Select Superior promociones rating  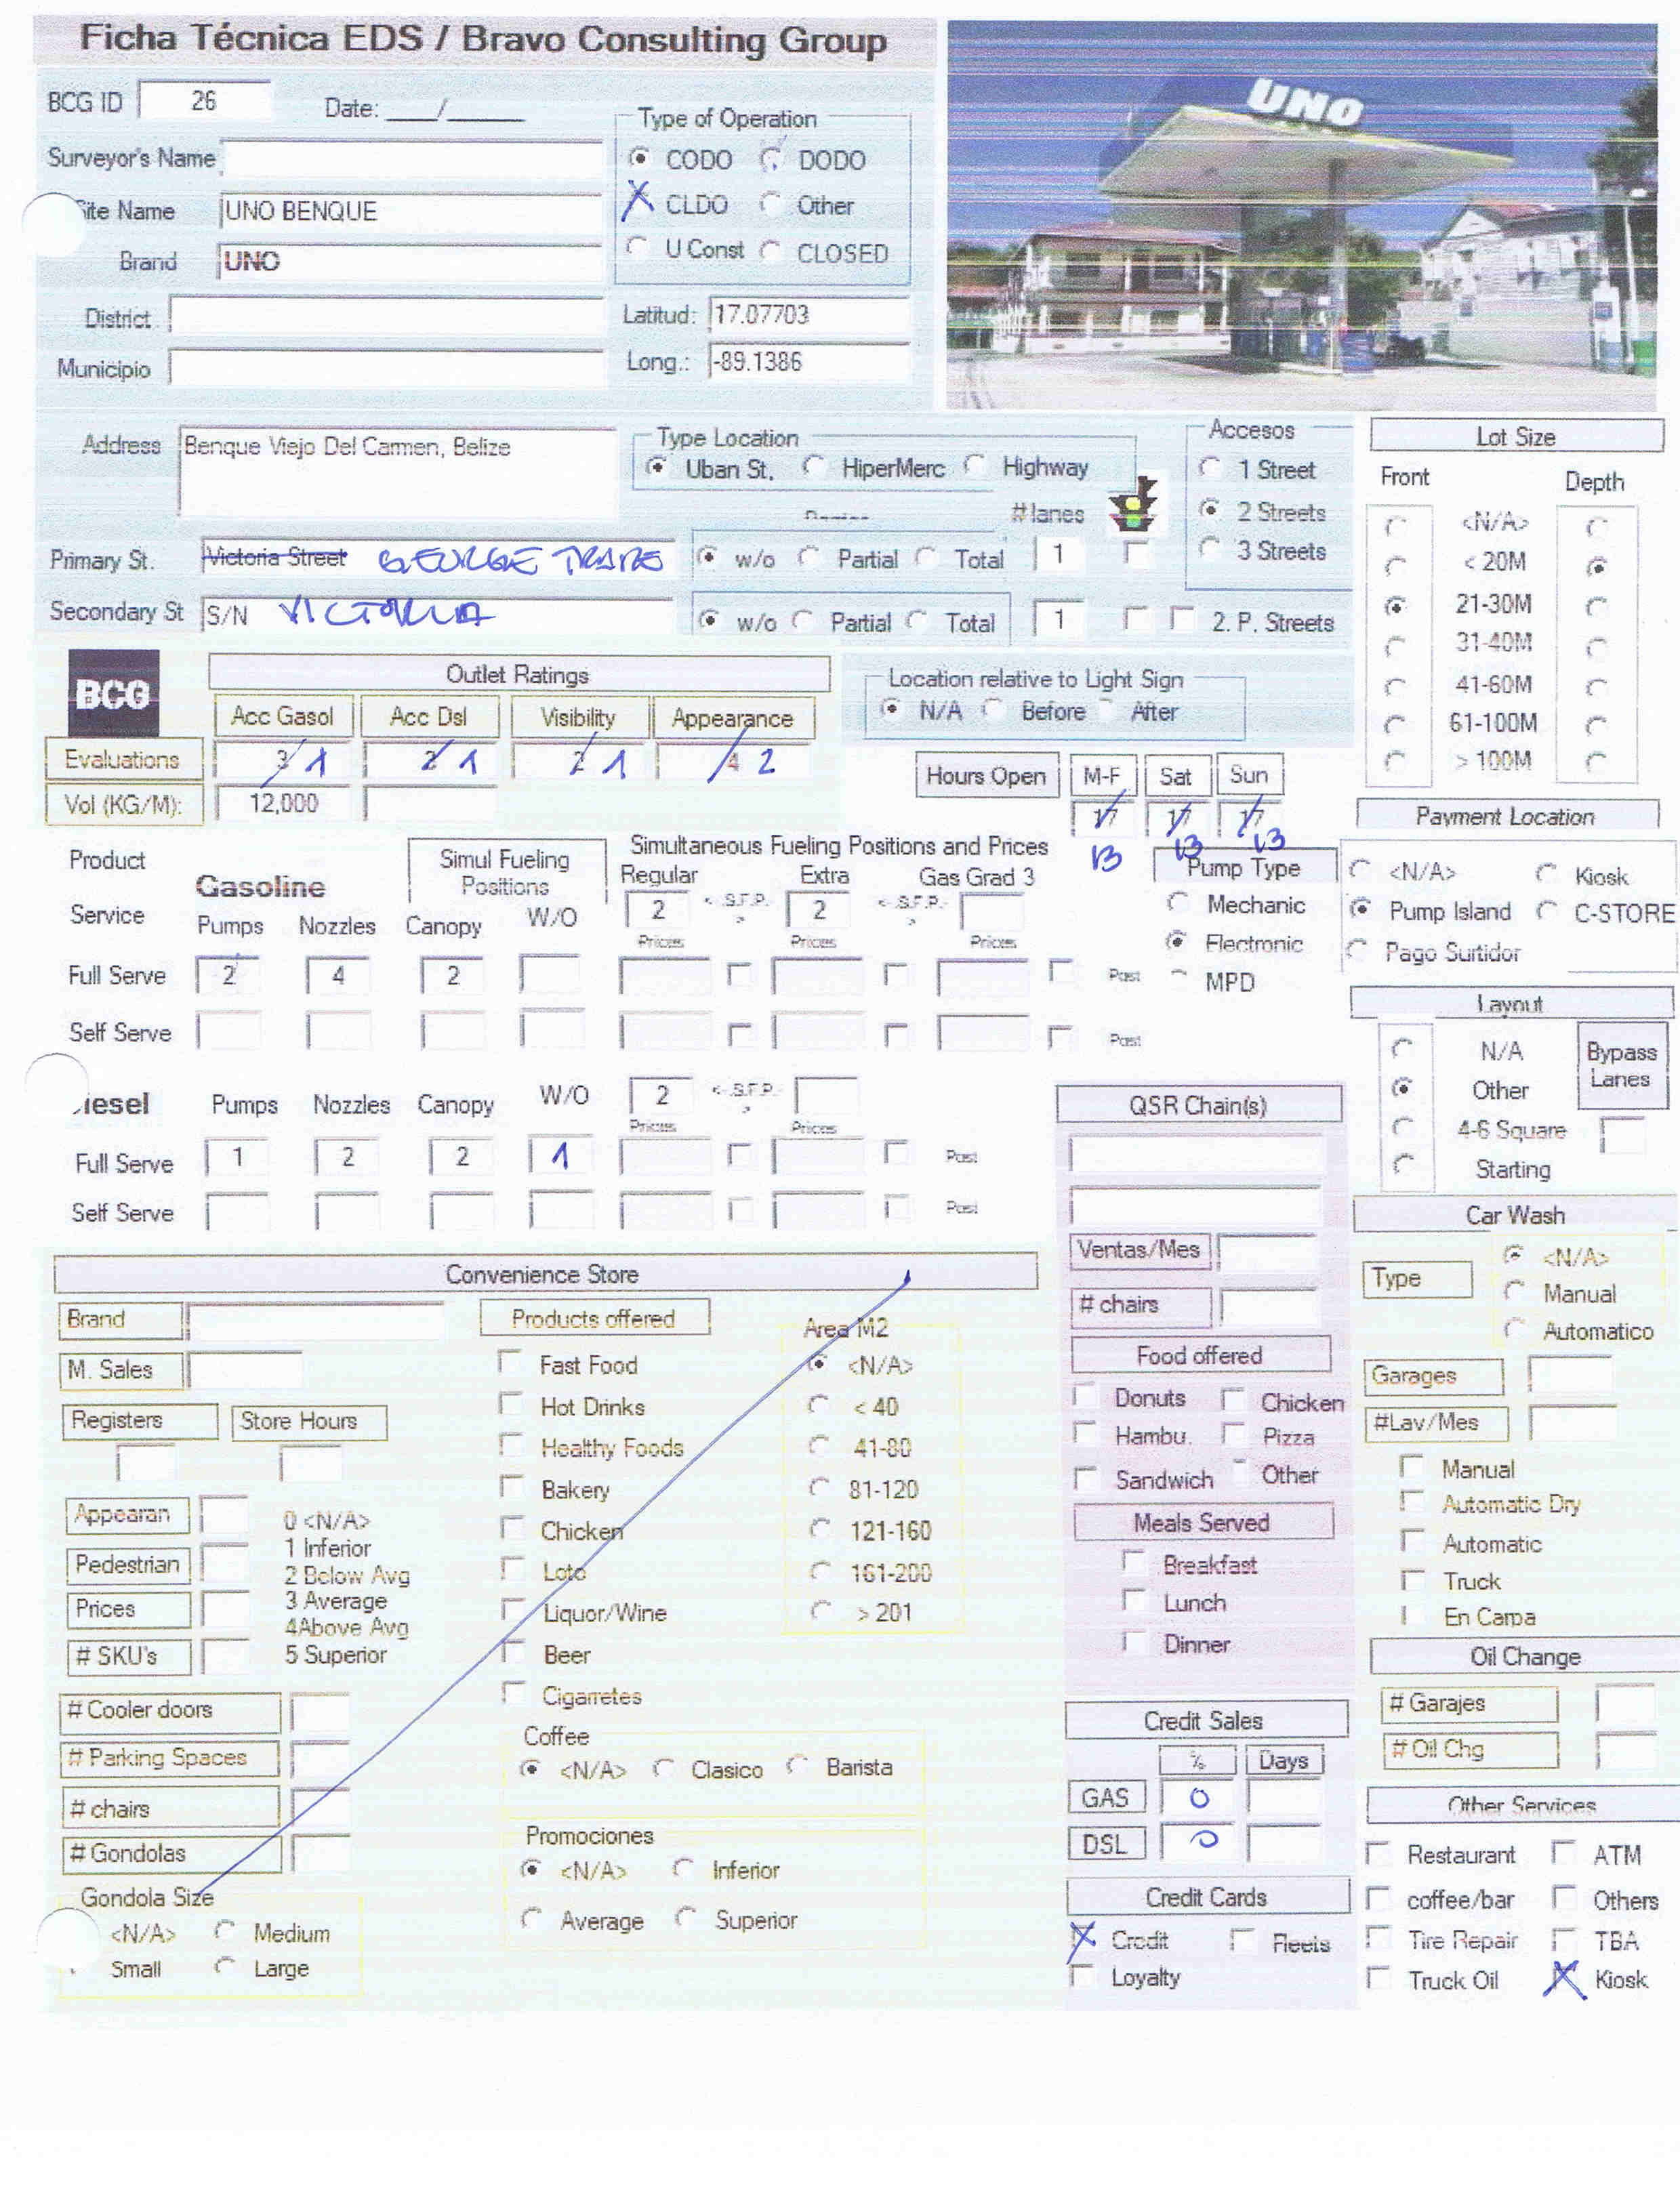pyautogui.click(x=686, y=1917)
